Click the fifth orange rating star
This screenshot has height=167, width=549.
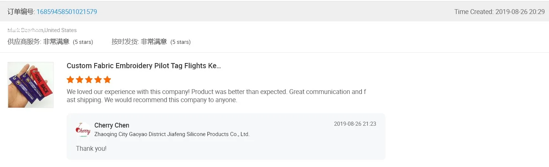107,80
